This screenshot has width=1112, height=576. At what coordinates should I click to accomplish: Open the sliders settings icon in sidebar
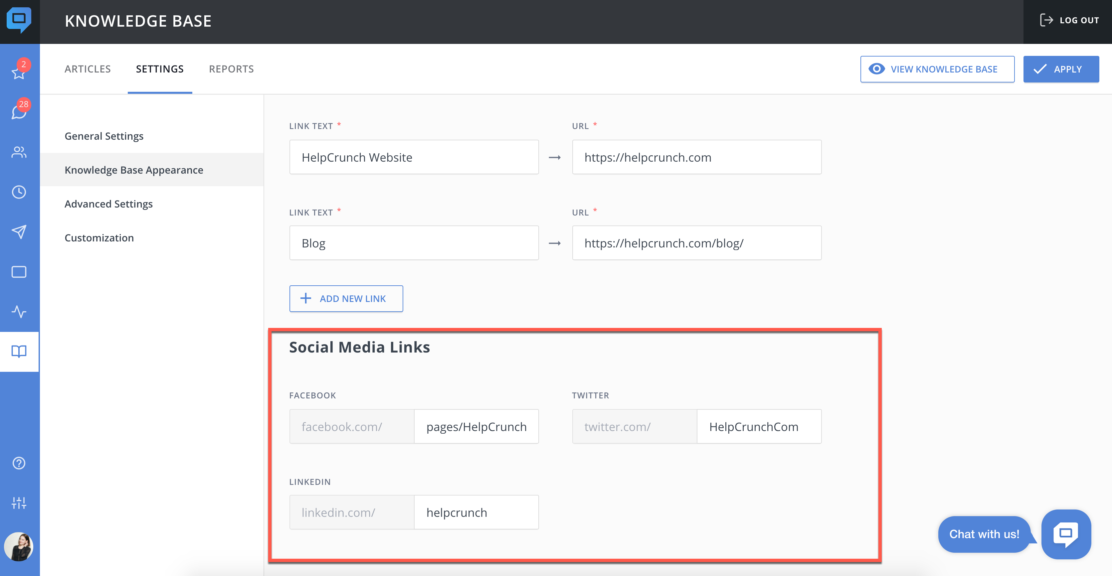pos(19,503)
